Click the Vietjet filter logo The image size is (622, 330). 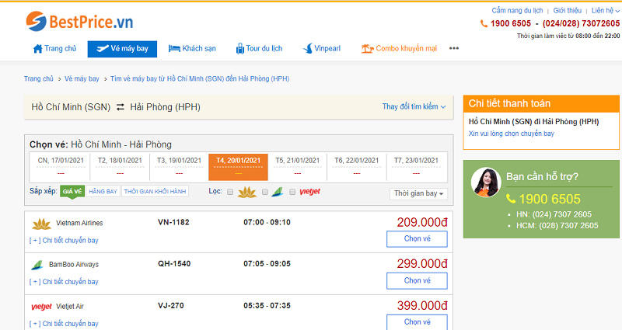(309, 192)
